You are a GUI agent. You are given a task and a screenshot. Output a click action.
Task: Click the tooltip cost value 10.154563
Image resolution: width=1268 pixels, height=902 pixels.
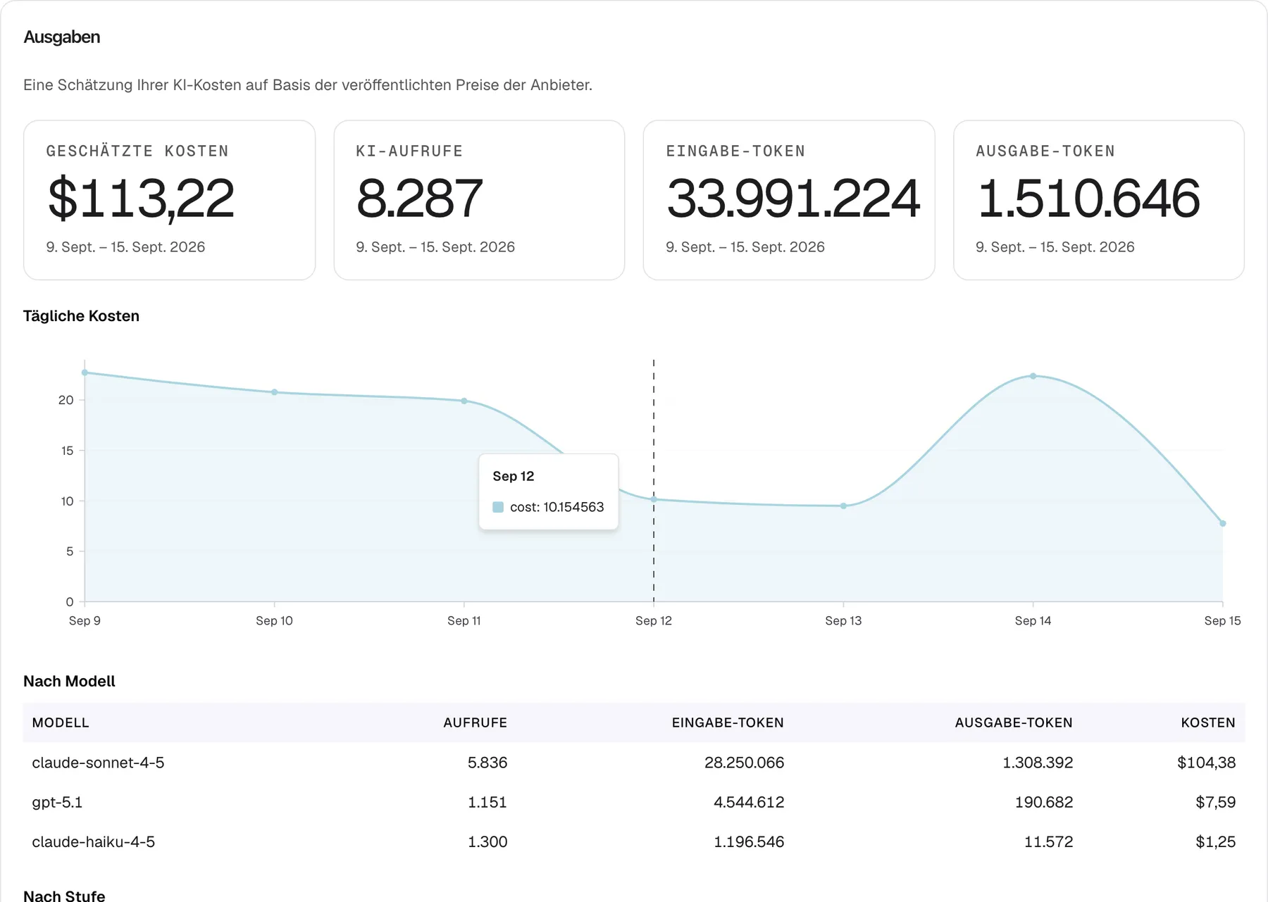click(573, 507)
